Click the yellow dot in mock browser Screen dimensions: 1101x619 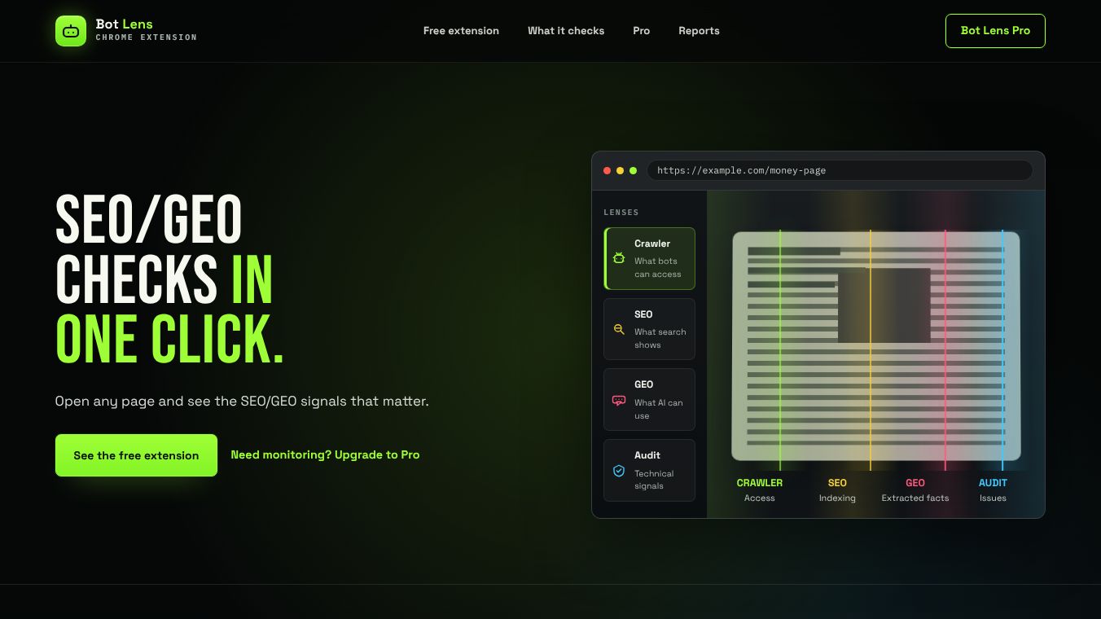coord(620,170)
